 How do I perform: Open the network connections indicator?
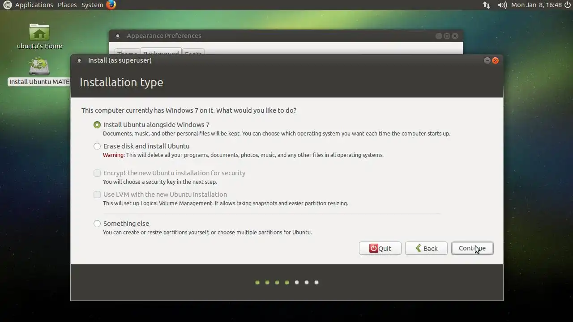pyautogui.click(x=487, y=5)
